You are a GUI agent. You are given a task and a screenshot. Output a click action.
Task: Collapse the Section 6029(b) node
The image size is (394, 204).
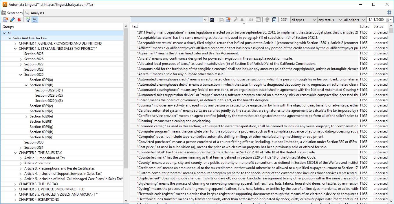26,85
